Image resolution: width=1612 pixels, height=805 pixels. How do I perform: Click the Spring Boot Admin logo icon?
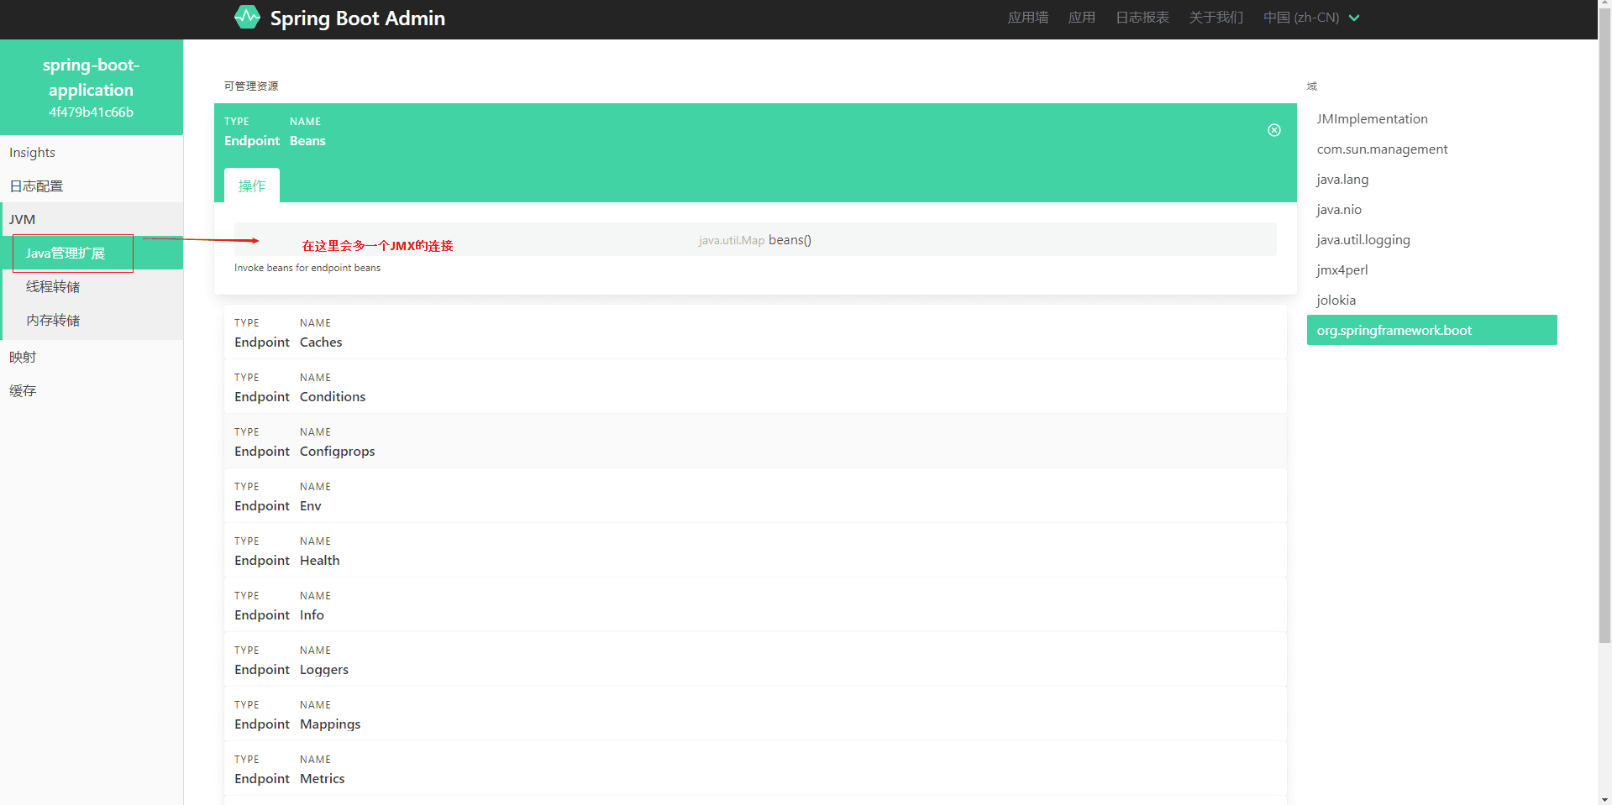(247, 18)
